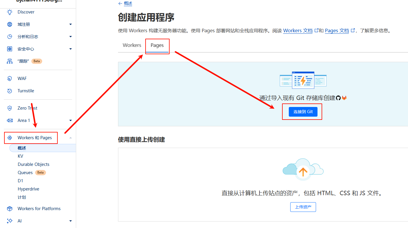
Task: Open Hyperdrive submenu item
Action: click(x=28, y=189)
